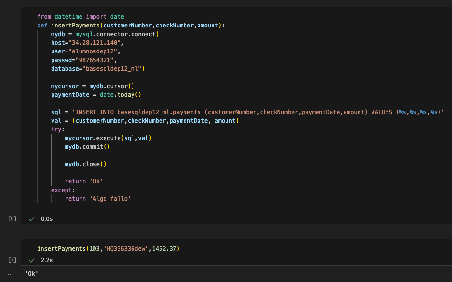Viewport: 452px width, 282px height.
Task: Click the passwd value "987654321"
Action: (x=98, y=60)
